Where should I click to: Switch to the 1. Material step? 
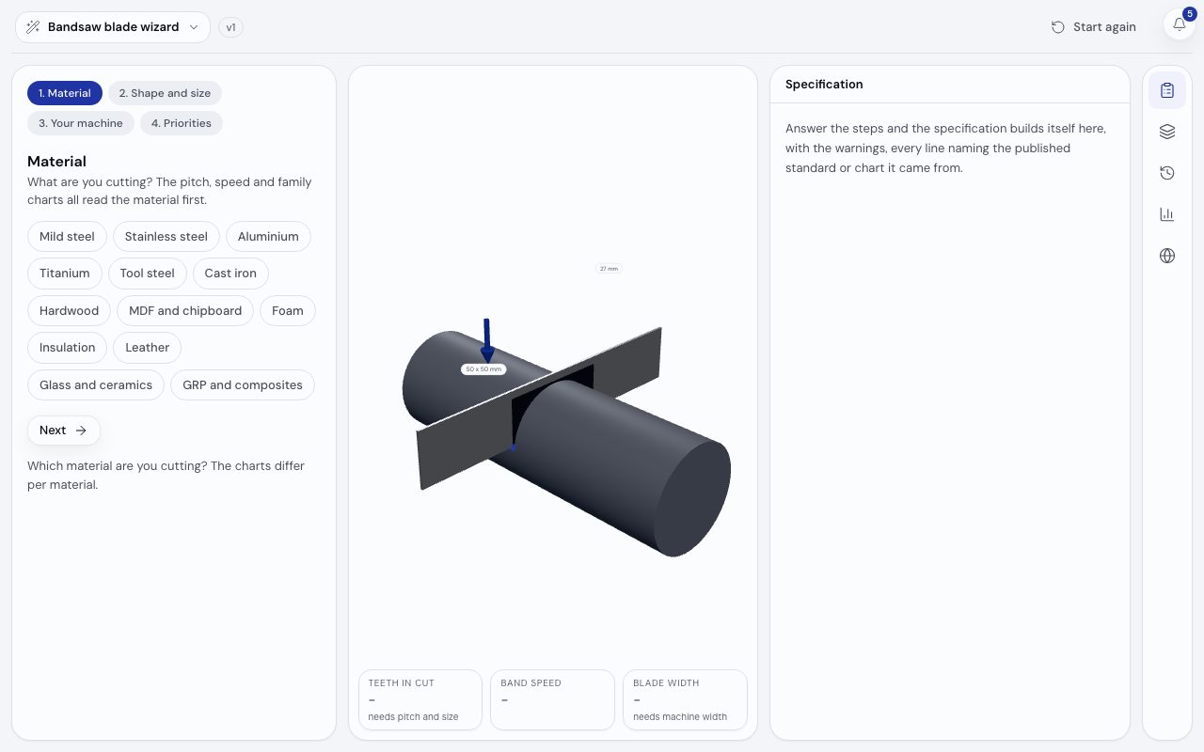point(65,93)
